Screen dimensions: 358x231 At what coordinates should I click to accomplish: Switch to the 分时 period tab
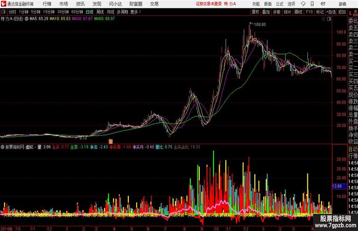(12, 12)
